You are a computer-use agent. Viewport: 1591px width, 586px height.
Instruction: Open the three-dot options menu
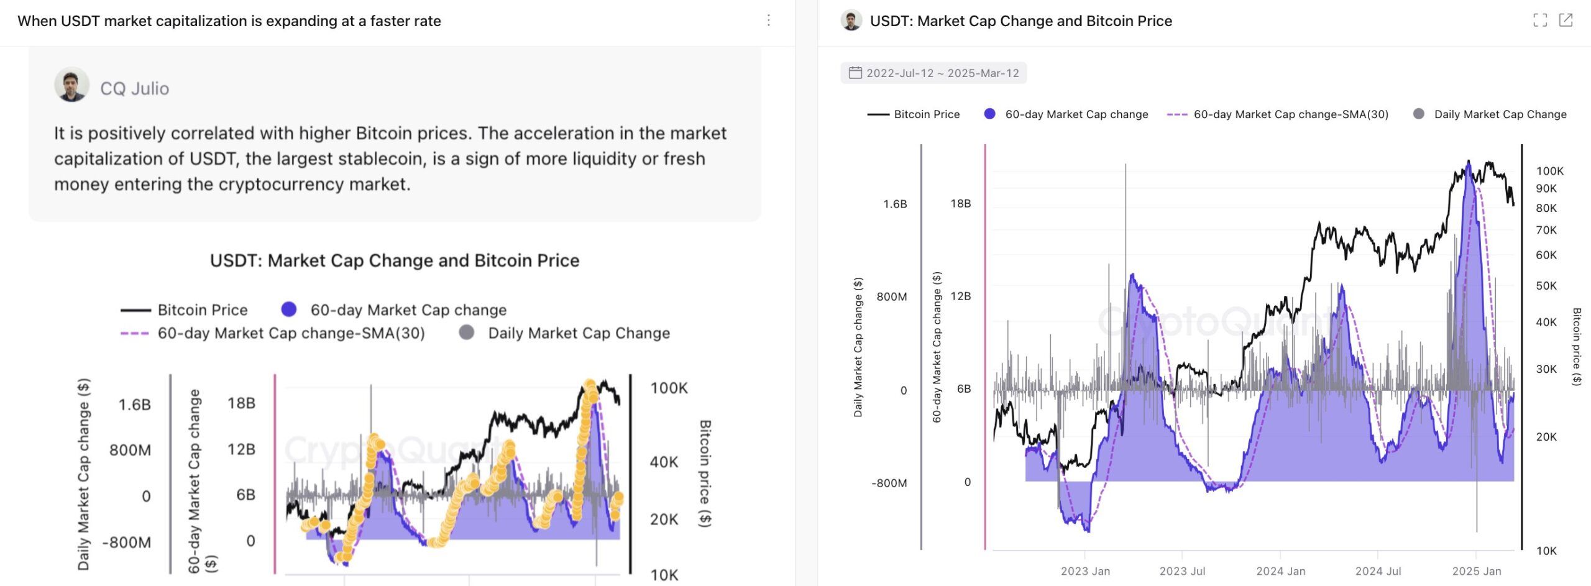(769, 21)
